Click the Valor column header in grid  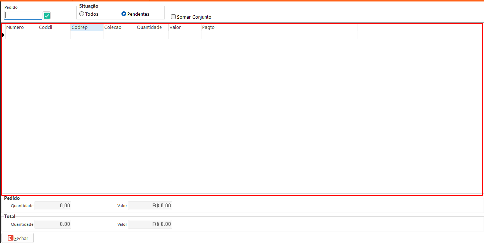pos(185,27)
